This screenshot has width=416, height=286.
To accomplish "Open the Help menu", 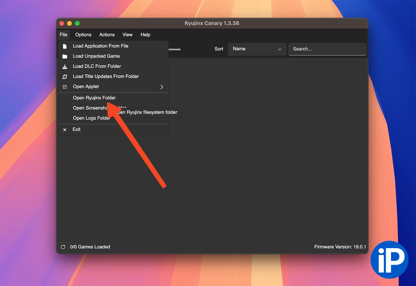I will [x=145, y=35].
